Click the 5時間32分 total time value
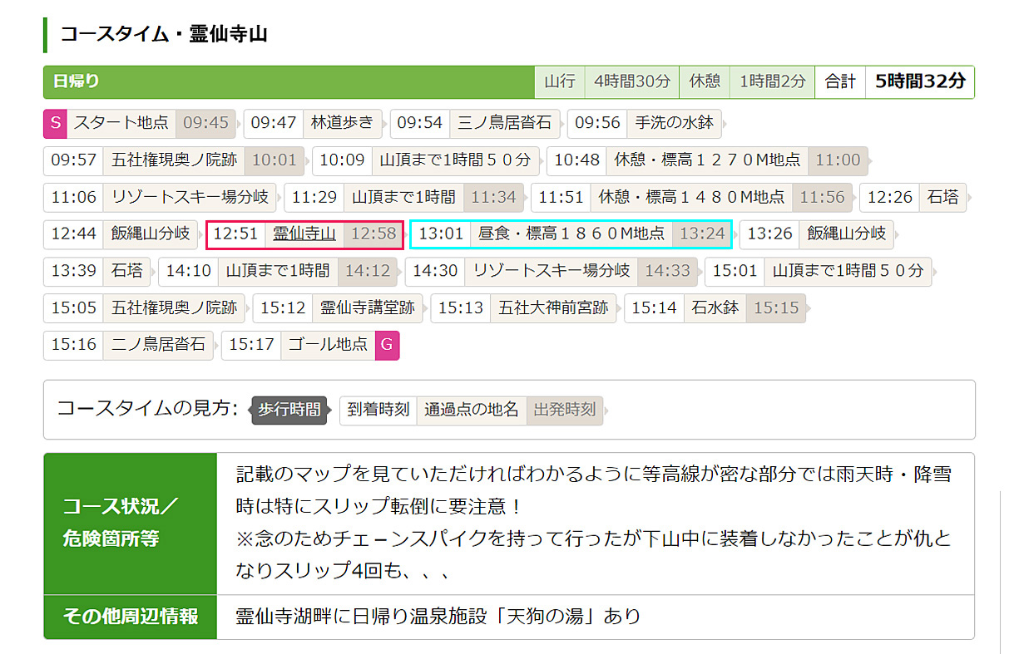Screen dimensions: 1019x654 pyautogui.click(x=919, y=81)
